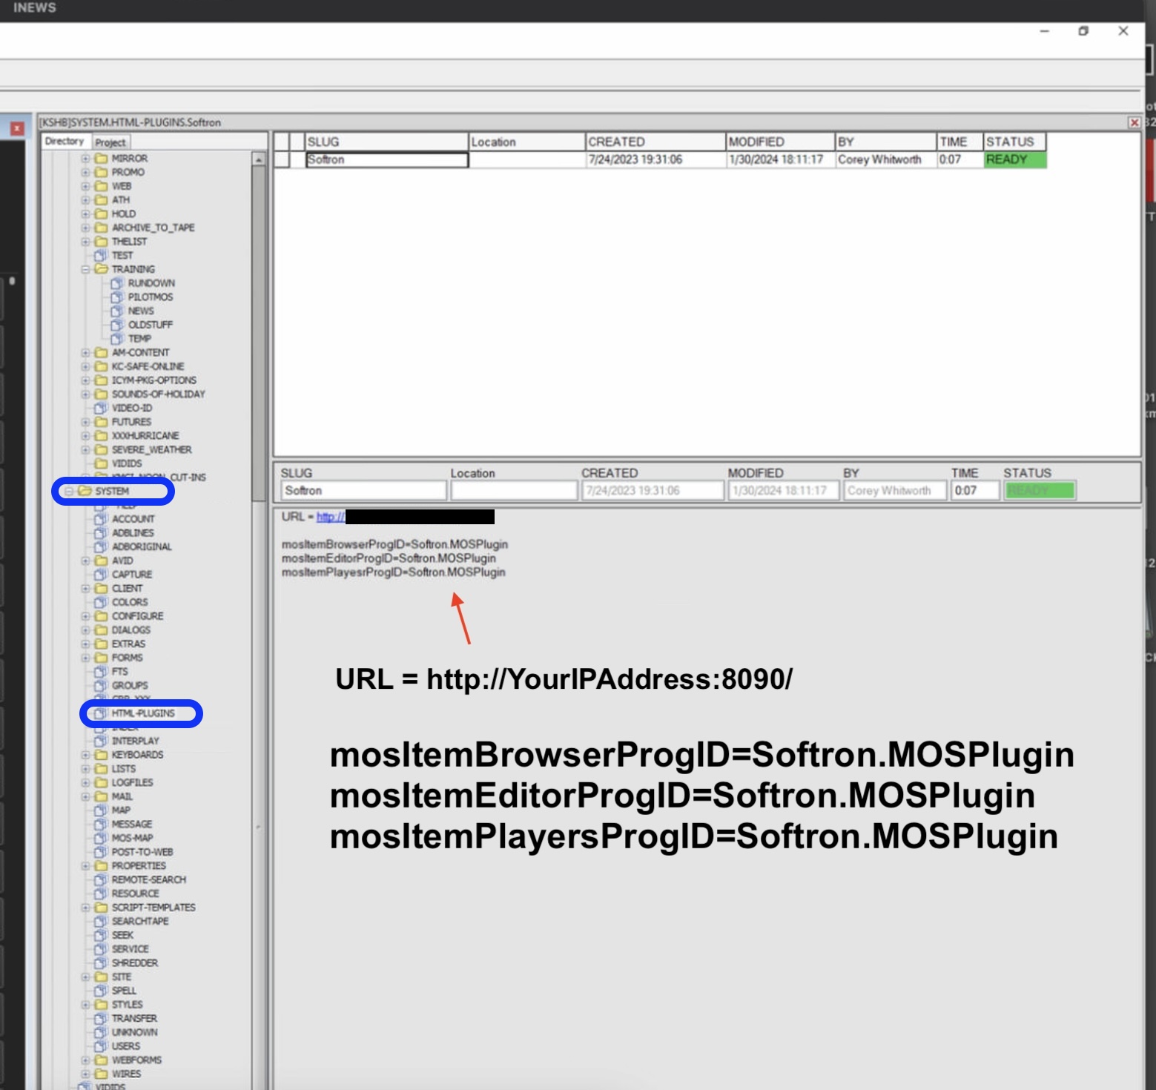Click the queue icon beside CAPTURE
This screenshot has height=1090, width=1156.
coord(102,575)
